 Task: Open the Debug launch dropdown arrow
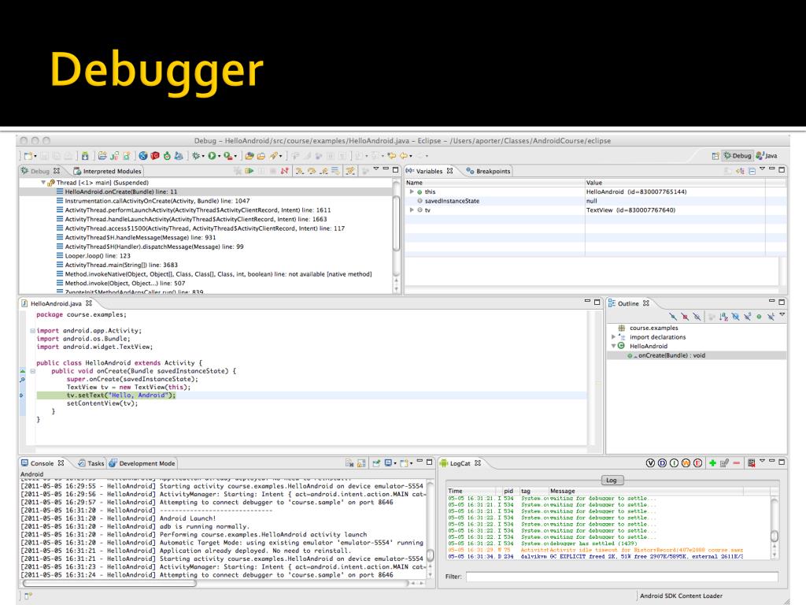click(203, 156)
